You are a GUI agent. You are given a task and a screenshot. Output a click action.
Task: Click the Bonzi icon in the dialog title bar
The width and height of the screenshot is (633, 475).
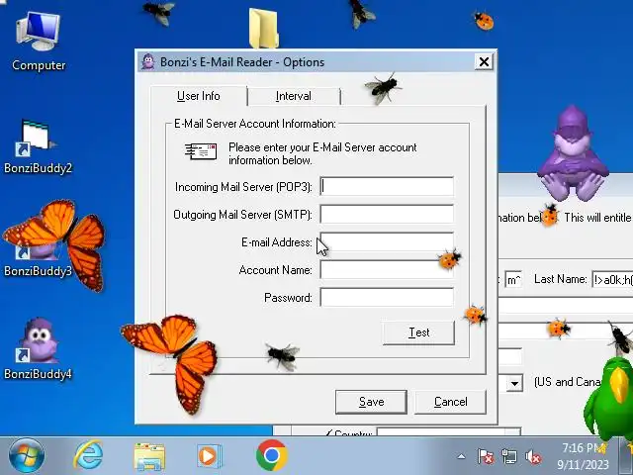[x=148, y=61]
